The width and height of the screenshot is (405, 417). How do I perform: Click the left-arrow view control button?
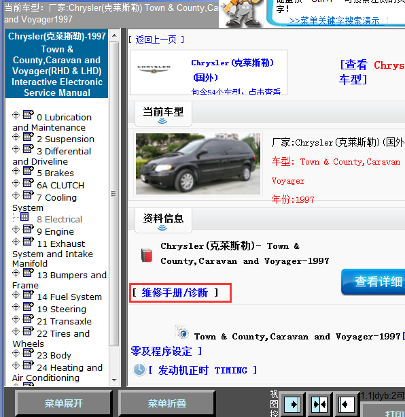click(x=347, y=405)
